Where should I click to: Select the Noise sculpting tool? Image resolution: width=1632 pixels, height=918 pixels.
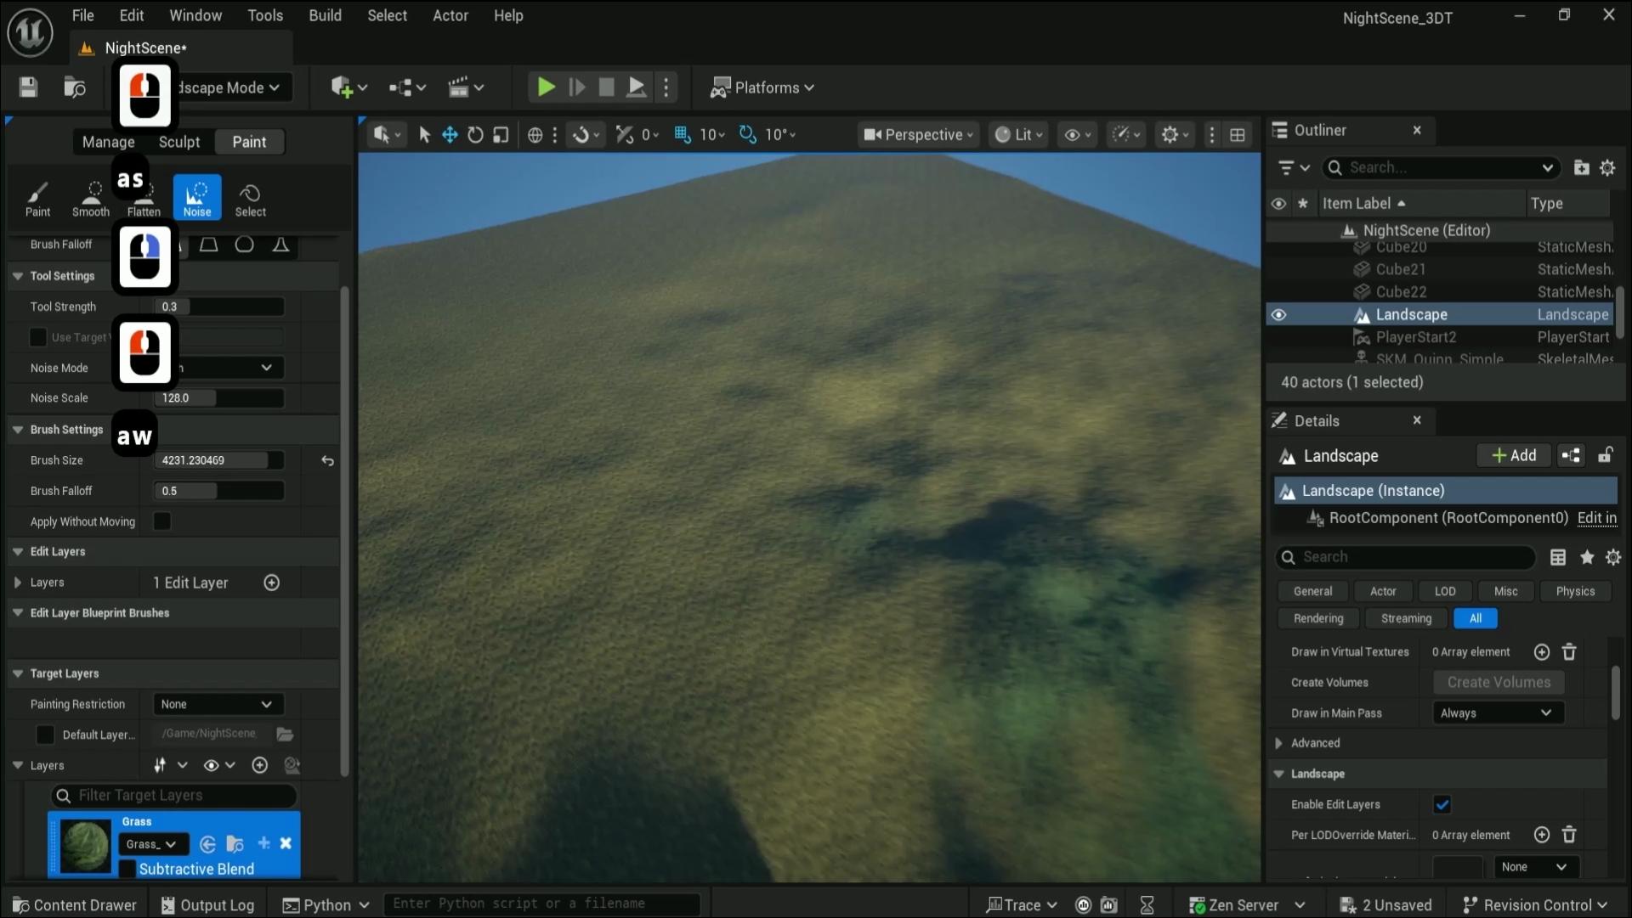pos(196,197)
